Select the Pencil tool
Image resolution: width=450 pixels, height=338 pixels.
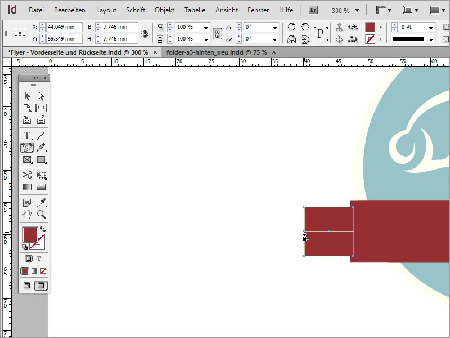[41, 148]
